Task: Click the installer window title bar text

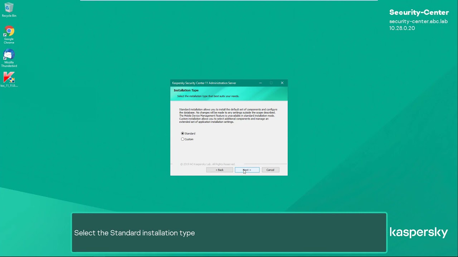Action: click(204, 83)
